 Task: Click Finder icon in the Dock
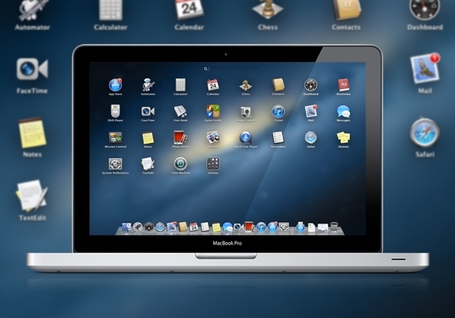(126, 226)
